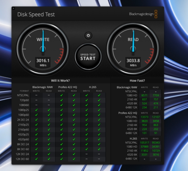Image resolution: width=188 pixels, height=171 pixels.
Task: Click H.265 write dash for 12K DCI 24
Action: click(x=87, y=154)
